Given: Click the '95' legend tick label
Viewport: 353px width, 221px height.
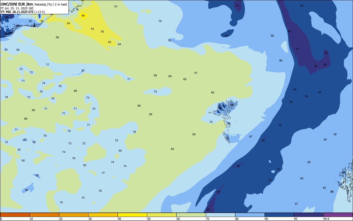Looking at the screenshot, I should [296, 219].
